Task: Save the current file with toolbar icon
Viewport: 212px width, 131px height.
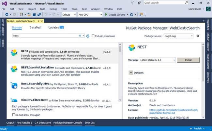Action: 34,14
